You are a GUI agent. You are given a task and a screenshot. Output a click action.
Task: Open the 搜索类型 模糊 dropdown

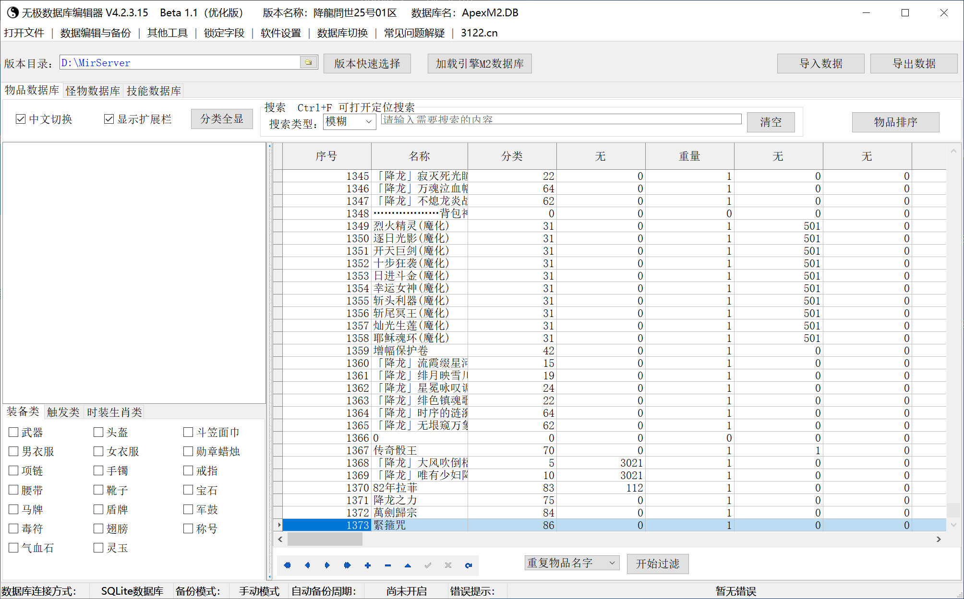point(349,121)
